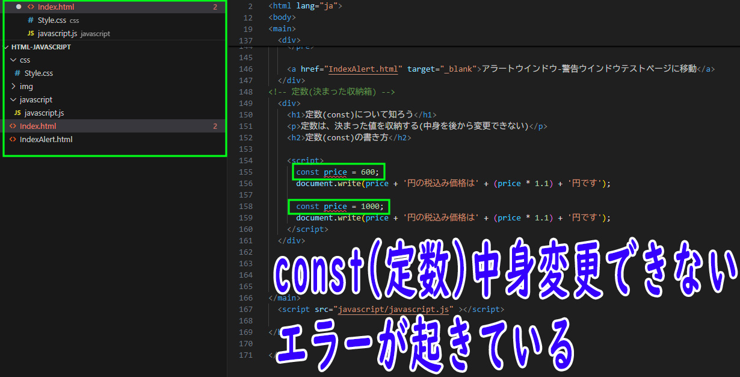The image size is (740, 377).
Task: Jump to sticky scroll line <main>
Action: coord(282,29)
